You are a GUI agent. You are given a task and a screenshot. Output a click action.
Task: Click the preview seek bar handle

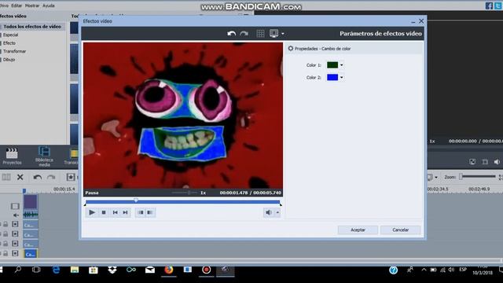point(136,200)
